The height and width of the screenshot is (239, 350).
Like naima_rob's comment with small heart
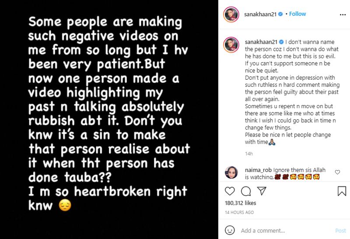[337, 172]
